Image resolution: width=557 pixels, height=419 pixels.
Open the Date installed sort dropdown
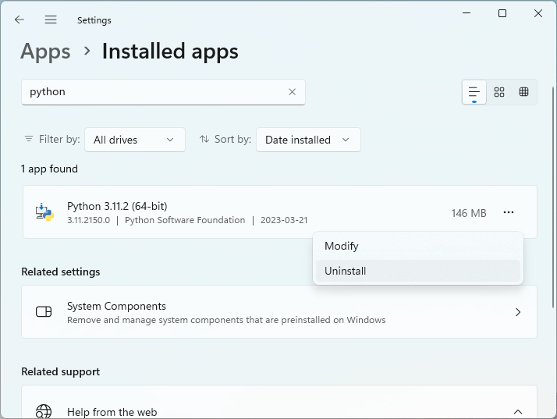308,140
